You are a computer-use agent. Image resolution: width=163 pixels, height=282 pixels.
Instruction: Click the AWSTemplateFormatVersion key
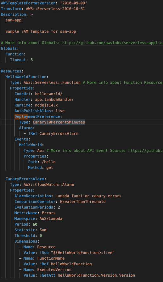pos(28,3)
